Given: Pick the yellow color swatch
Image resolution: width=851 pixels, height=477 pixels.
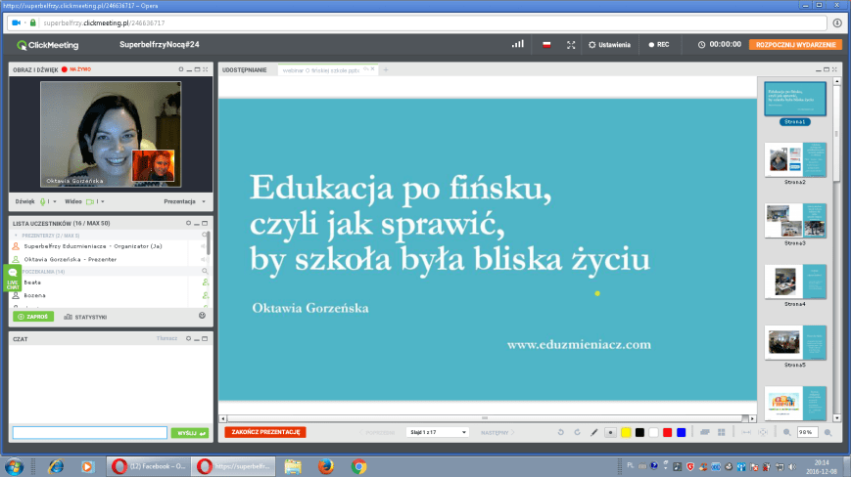Looking at the screenshot, I should 626,431.
